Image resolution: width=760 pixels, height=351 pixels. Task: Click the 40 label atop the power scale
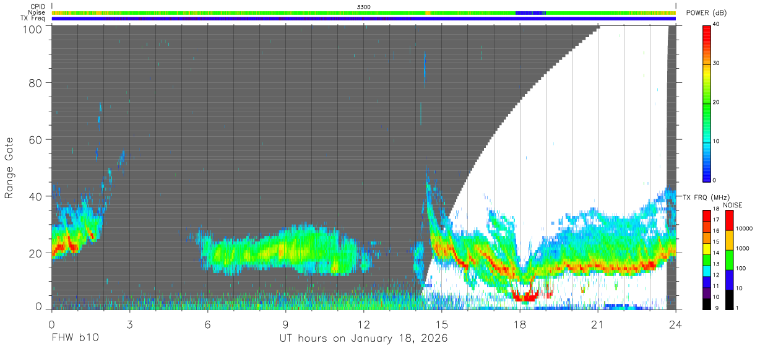pos(715,25)
